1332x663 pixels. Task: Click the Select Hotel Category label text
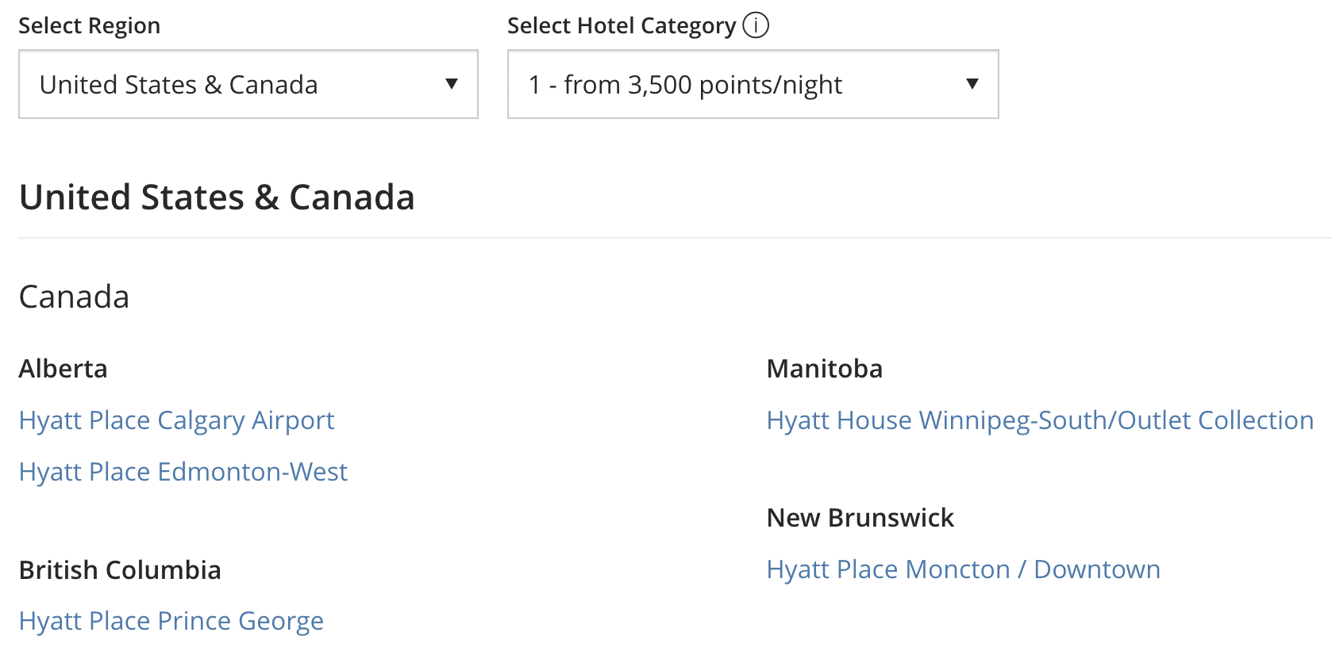(621, 26)
